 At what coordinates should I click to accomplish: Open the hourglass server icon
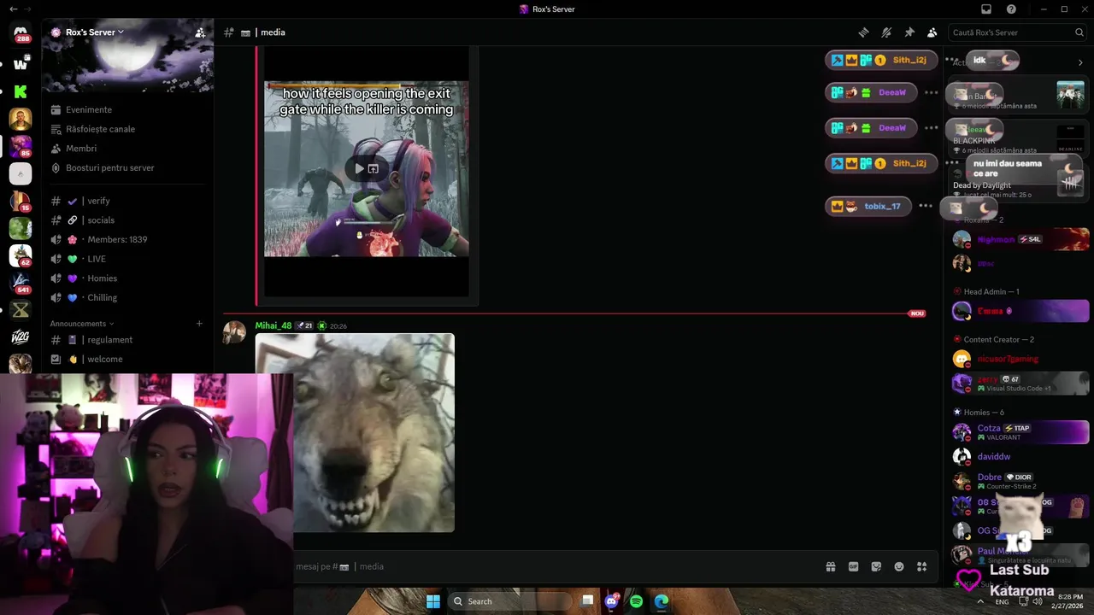(21, 310)
